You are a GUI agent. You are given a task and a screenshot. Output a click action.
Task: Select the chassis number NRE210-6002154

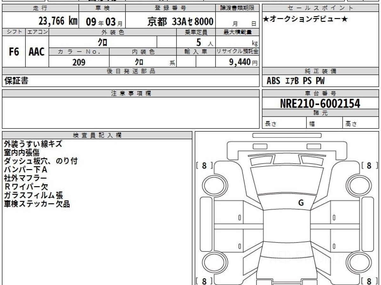coord(320,104)
